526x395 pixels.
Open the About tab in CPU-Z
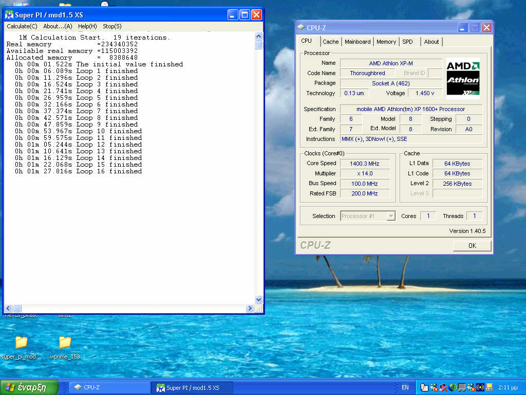point(431,42)
